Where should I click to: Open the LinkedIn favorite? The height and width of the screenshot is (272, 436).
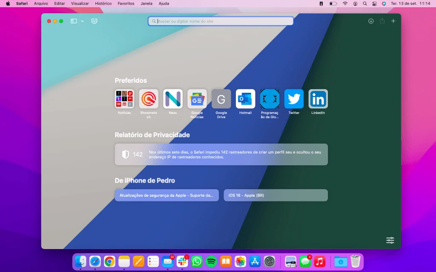pos(318,99)
